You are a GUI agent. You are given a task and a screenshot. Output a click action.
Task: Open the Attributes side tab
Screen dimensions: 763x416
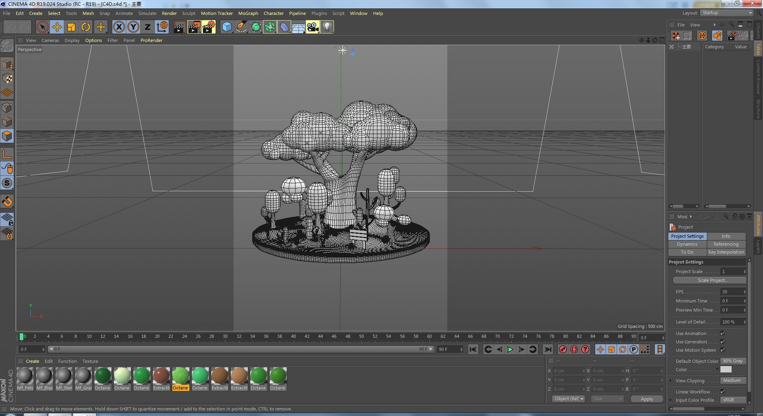click(758, 225)
